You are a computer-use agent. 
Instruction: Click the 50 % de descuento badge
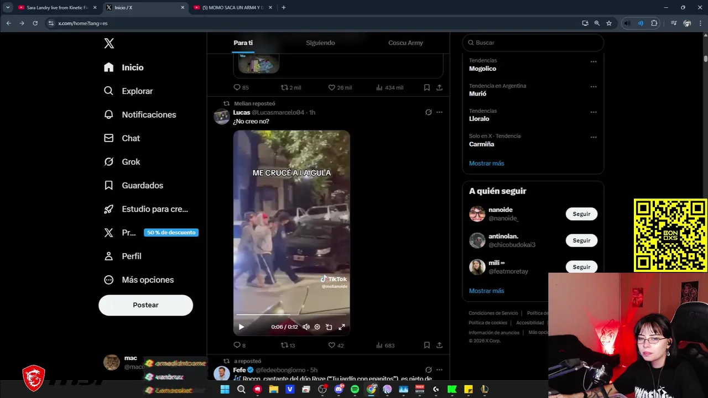pos(171,233)
